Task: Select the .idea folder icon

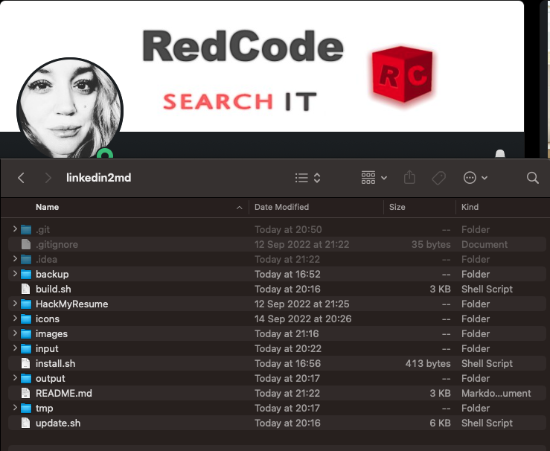Action: (x=26, y=260)
